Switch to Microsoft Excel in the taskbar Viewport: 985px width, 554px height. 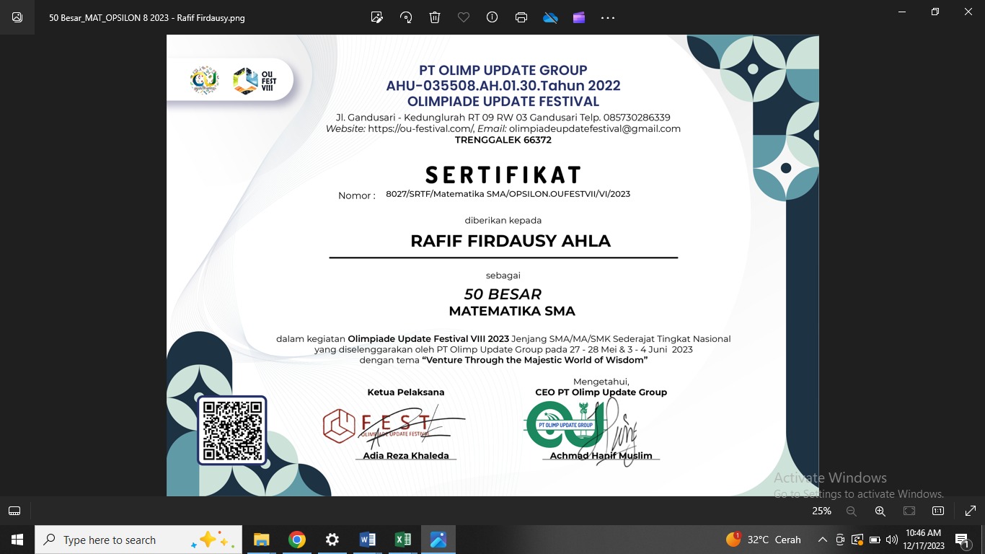point(403,540)
